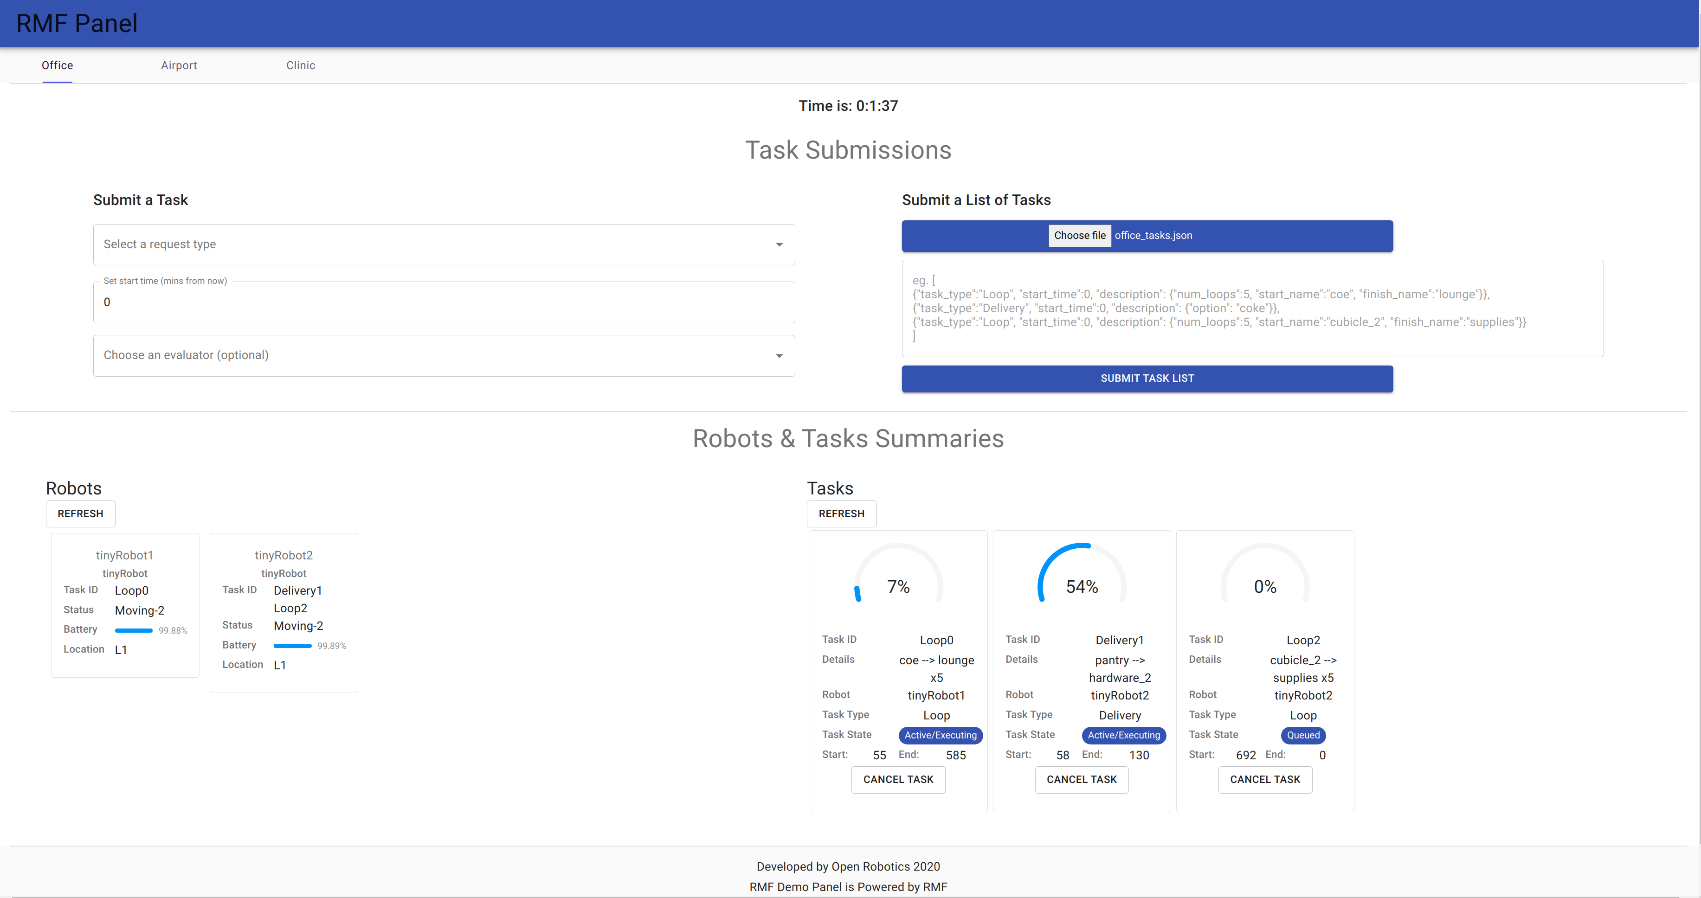Image resolution: width=1701 pixels, height=898 pixels.
Task: Refresh the Robots list
Action: (x=81, y=514)
